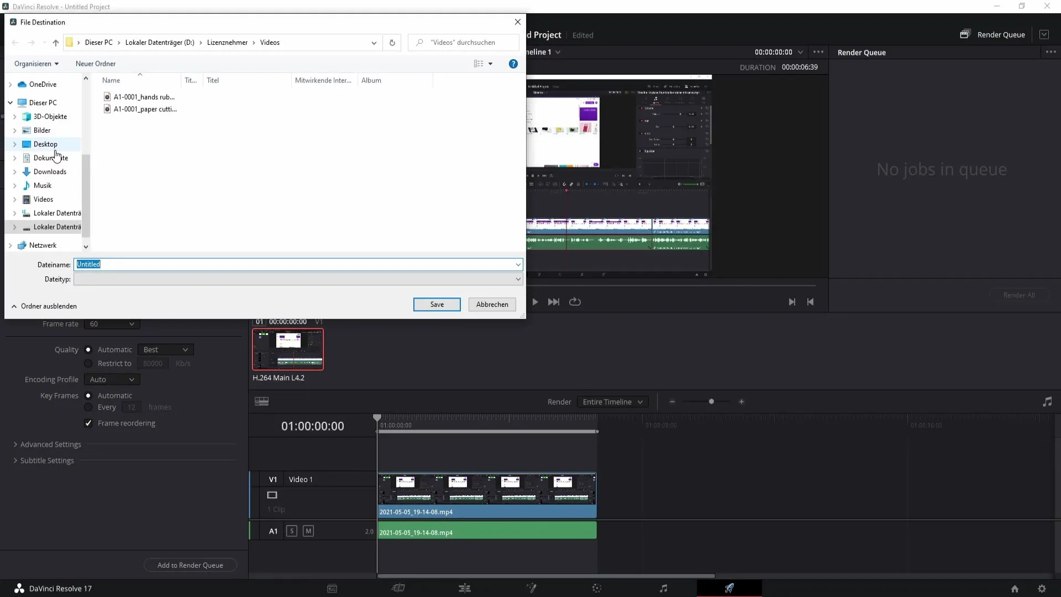Click the Fairlight audio page icon
1061x597 pixels.
tap(664, 588)
